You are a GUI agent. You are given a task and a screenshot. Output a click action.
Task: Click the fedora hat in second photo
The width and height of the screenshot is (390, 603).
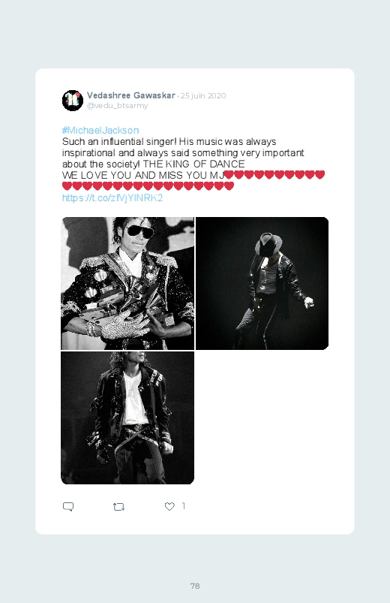pyautogui.click(x=268, y=243)
